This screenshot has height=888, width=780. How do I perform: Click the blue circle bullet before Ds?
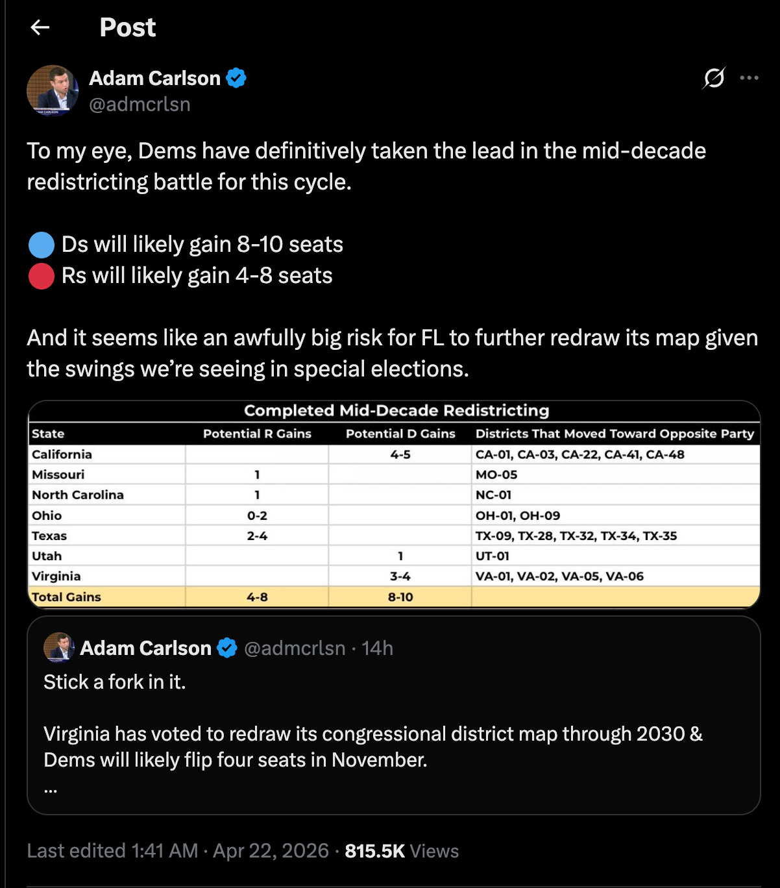click(40, 245)
